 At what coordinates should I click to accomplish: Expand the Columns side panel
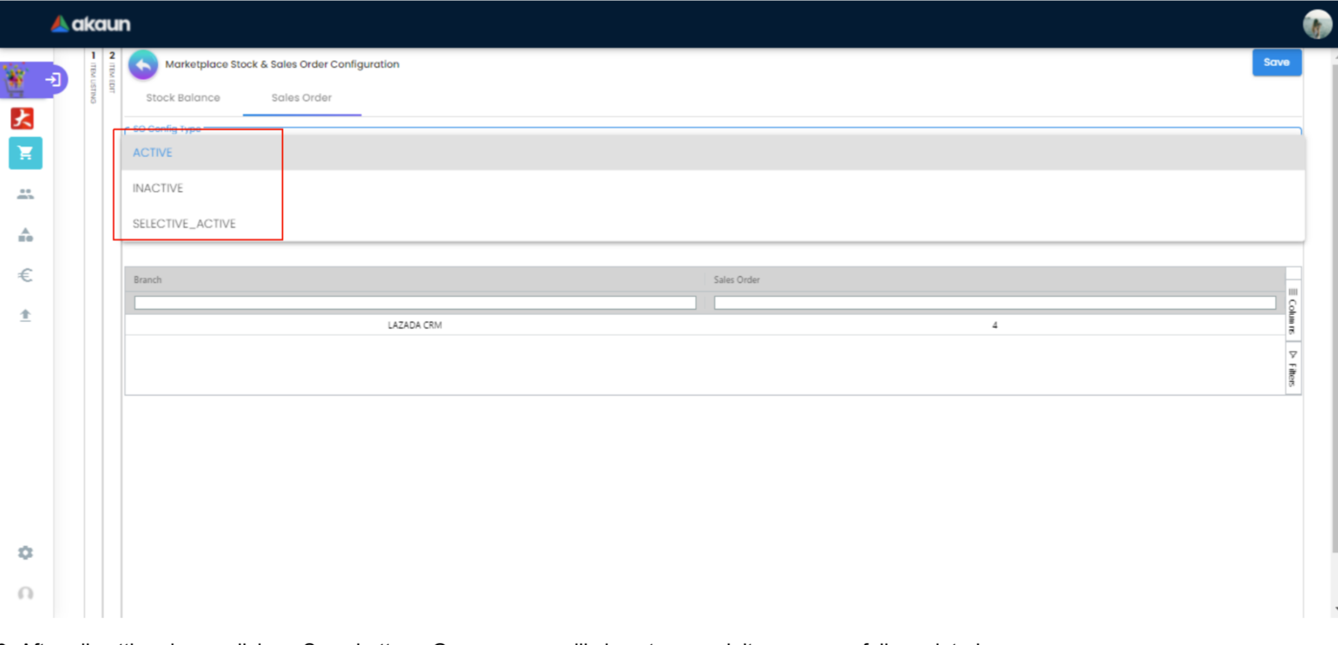1292,312
